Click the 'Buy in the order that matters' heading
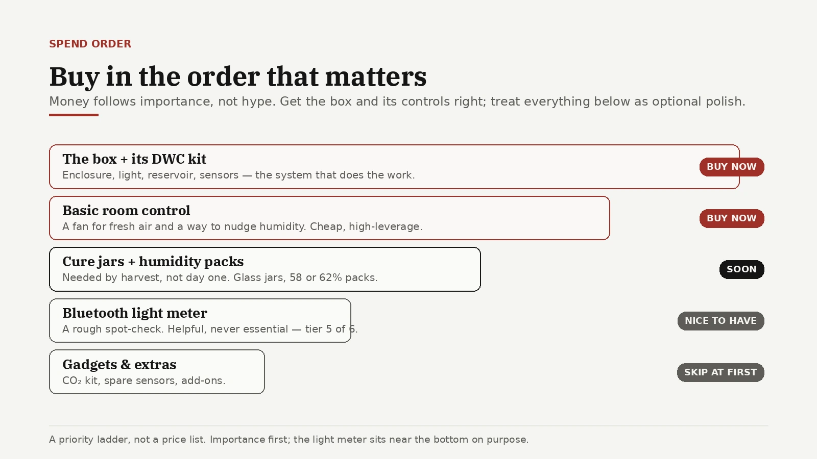Screen dimensions: 817x459 point(238,76)
